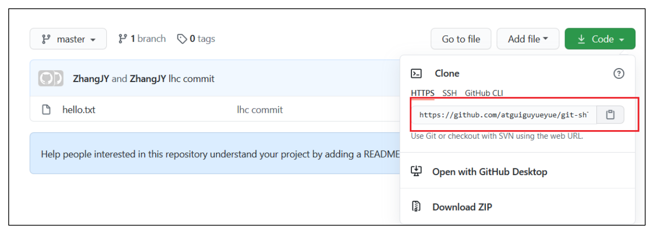Toggle the green Code dropdown
656x231 pixels.
click(599, 39)
